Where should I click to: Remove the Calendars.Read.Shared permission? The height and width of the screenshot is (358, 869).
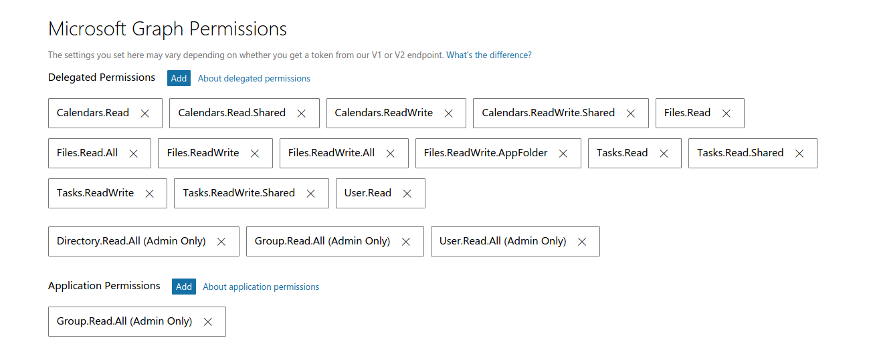[x=301, y=114]
